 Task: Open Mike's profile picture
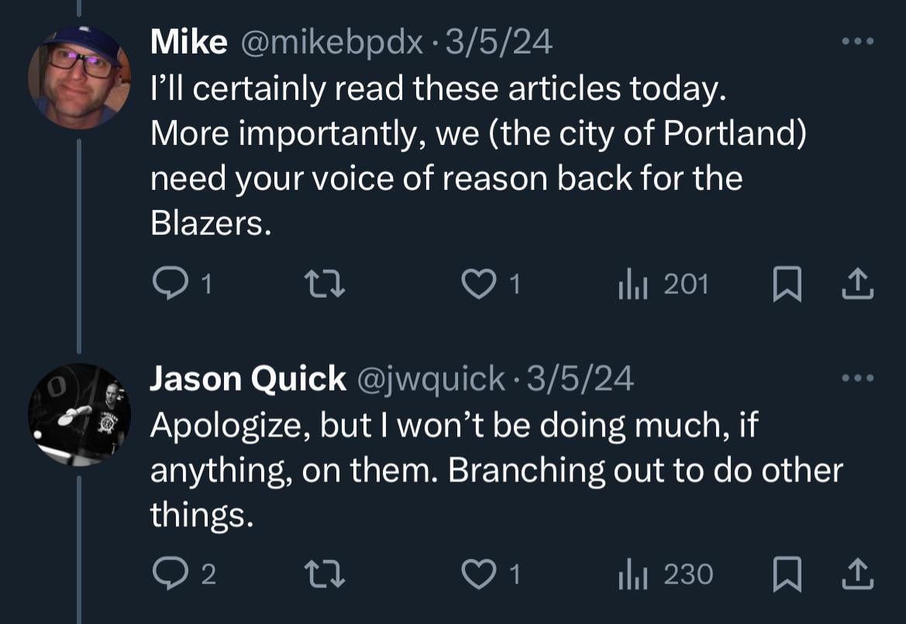78,77
